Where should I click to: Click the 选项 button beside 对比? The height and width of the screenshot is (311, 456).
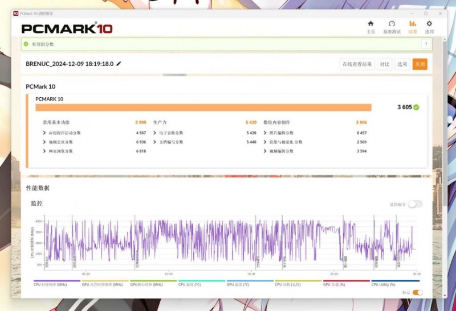pyautogui.click(x=402, y=64)
